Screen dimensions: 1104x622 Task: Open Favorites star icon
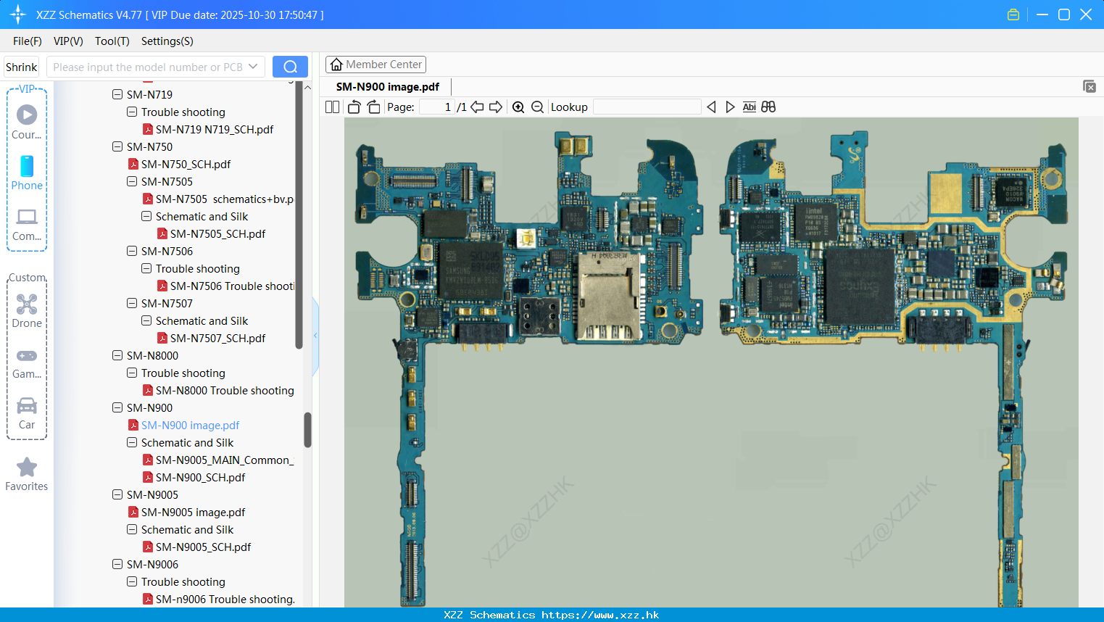tap(27, 467)
